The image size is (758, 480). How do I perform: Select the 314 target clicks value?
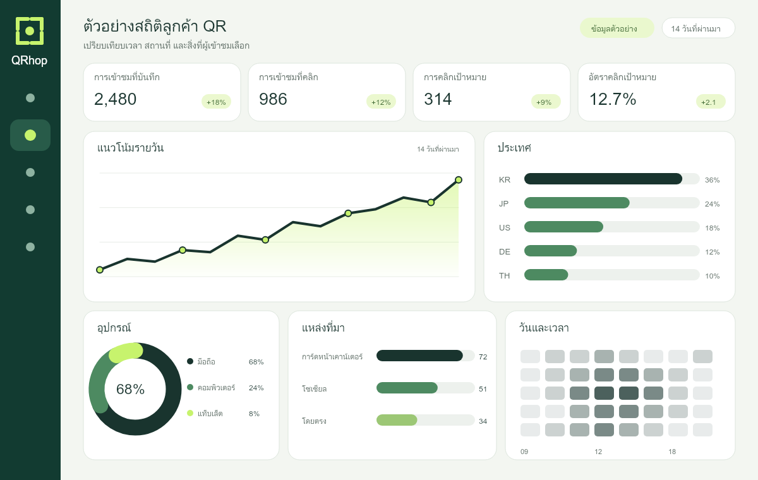click(x=438, y=99)
